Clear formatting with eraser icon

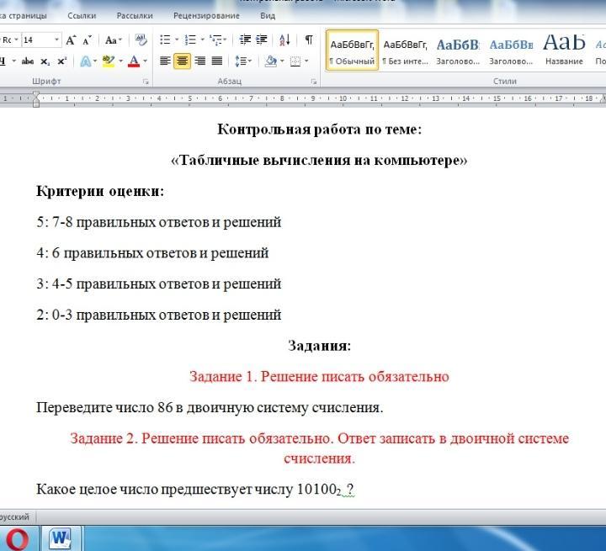pyautogui.click(x=141, y=40)
